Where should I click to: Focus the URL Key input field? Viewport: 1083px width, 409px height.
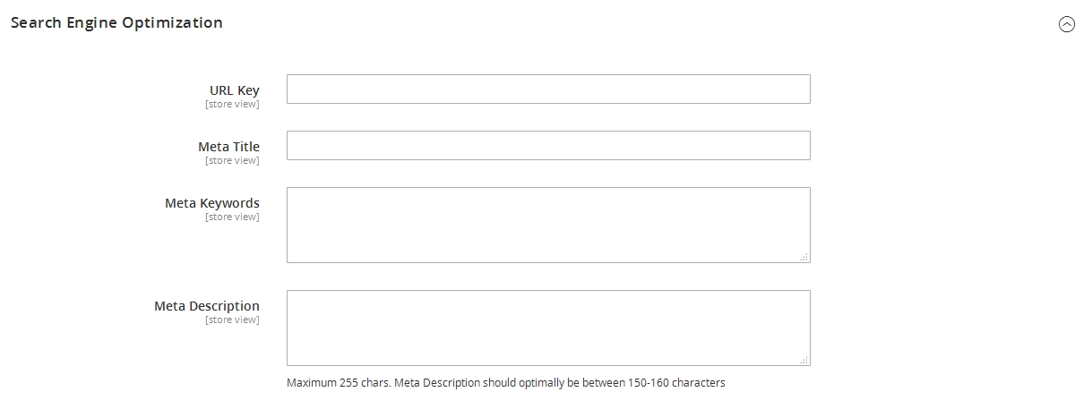[x=548, y=89]
